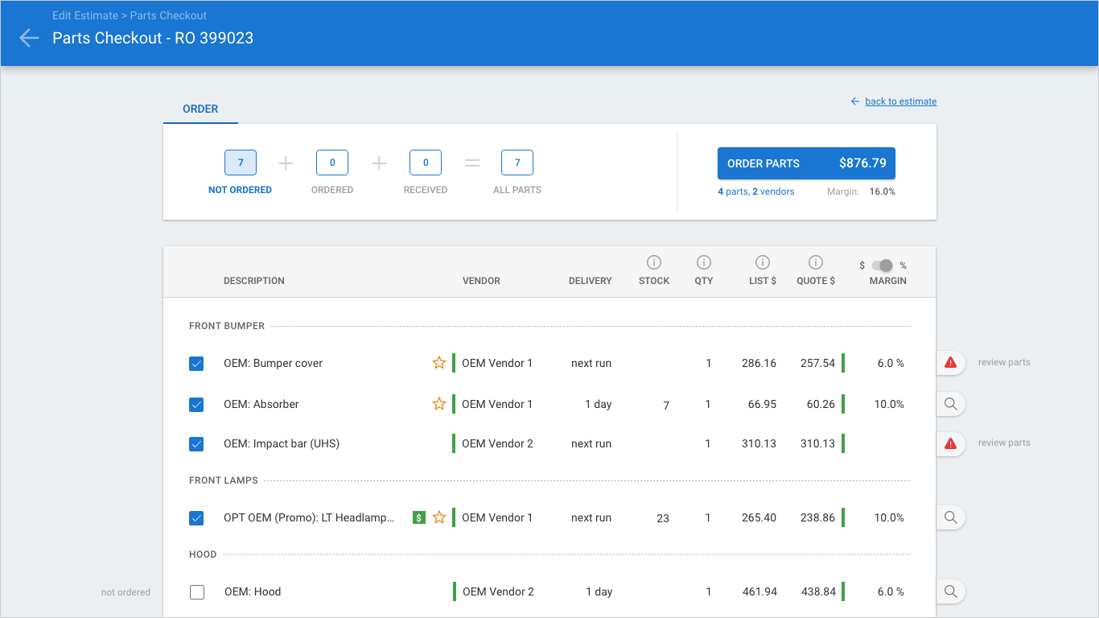Viewport: 1099px width, 618px height.
Task: Click the star icon next to OEM Absorber
Action: tap(439, 403)
